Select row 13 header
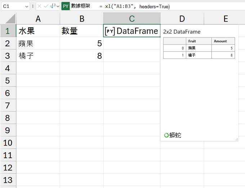 [x=8, y=180]
